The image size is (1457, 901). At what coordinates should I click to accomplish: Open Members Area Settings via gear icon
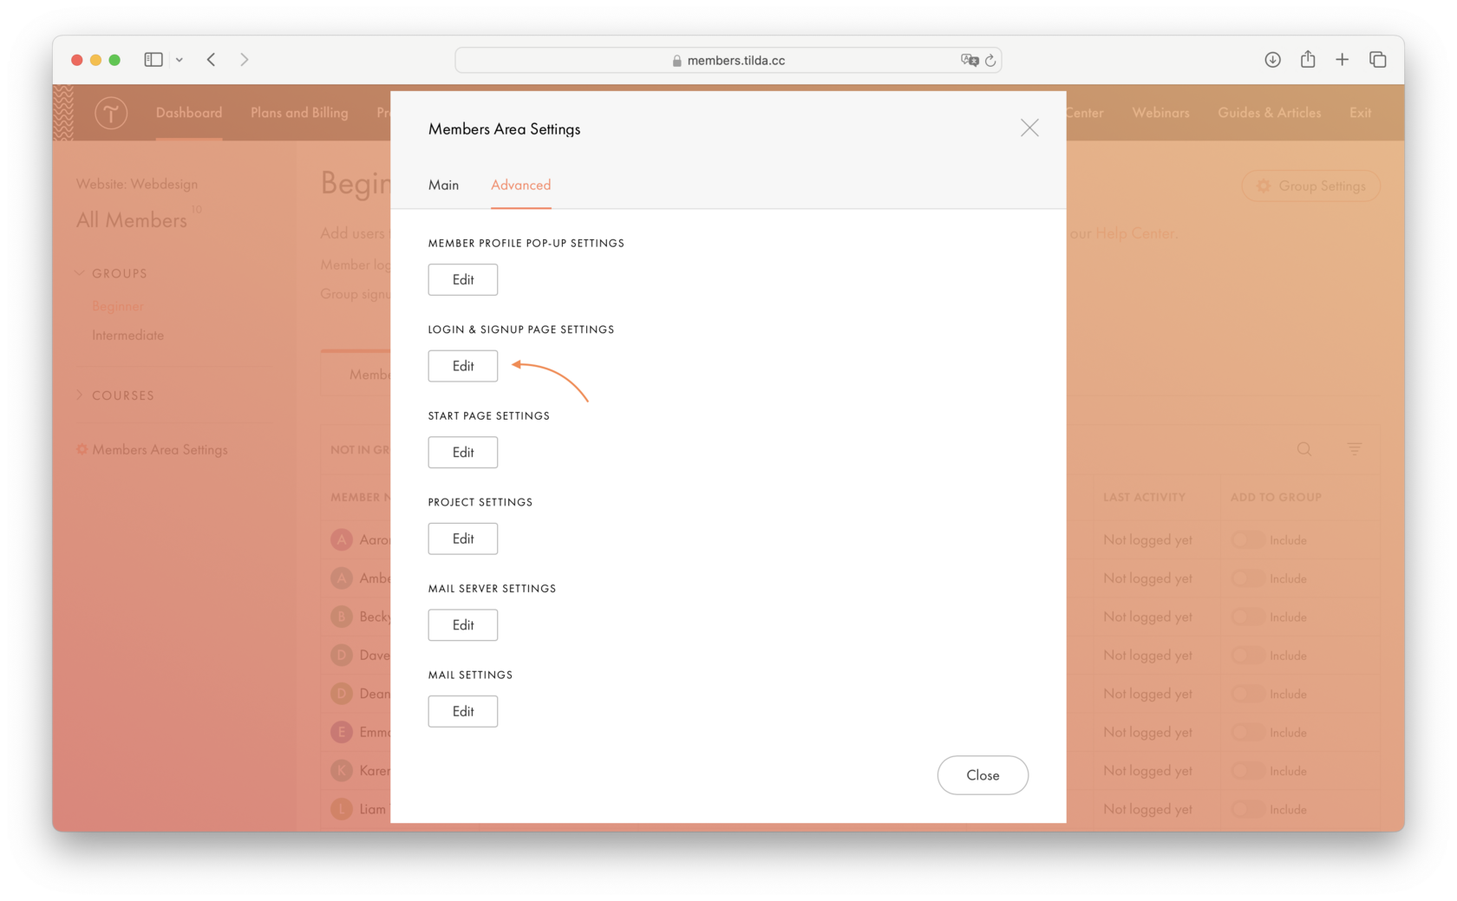[82, 449]
